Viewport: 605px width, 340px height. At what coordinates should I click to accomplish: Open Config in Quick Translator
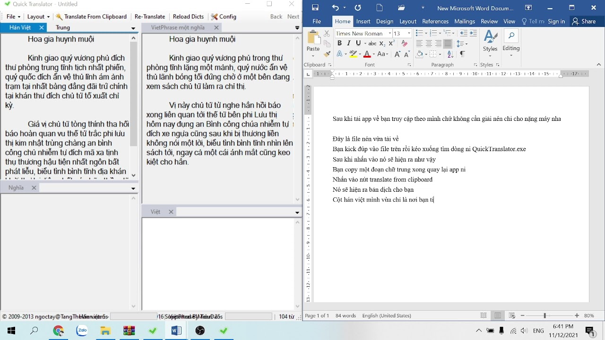[x=224, y=17]
